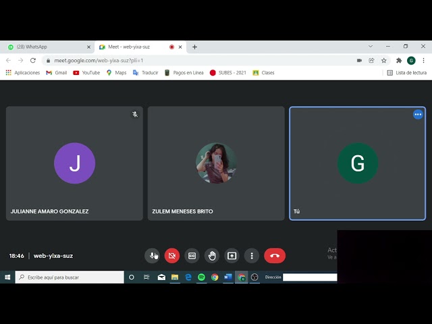Open Cortana circle in the taskbar
Viewport: 432px width, 324px height.
pyautogui.click(x=132, y=277)
